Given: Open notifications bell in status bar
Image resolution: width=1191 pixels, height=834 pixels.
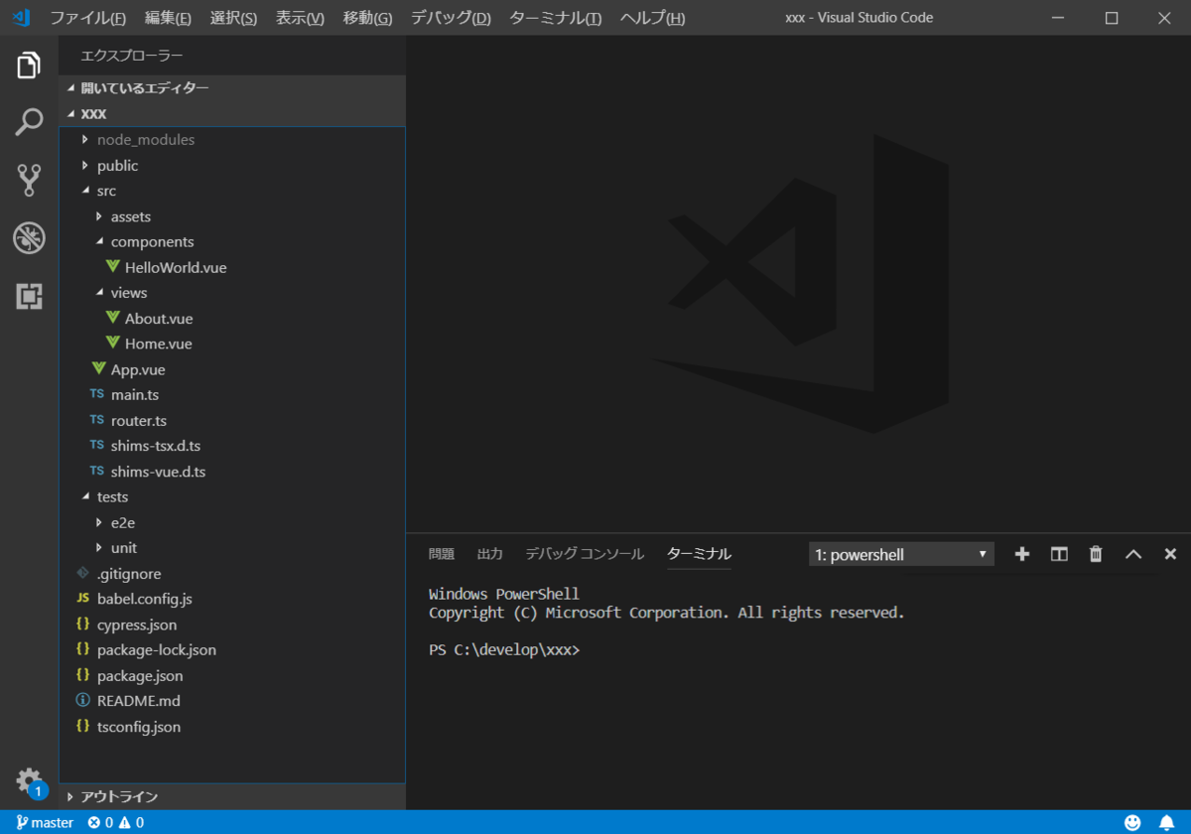Looking at the screenshot, I should coord(1166,822).
